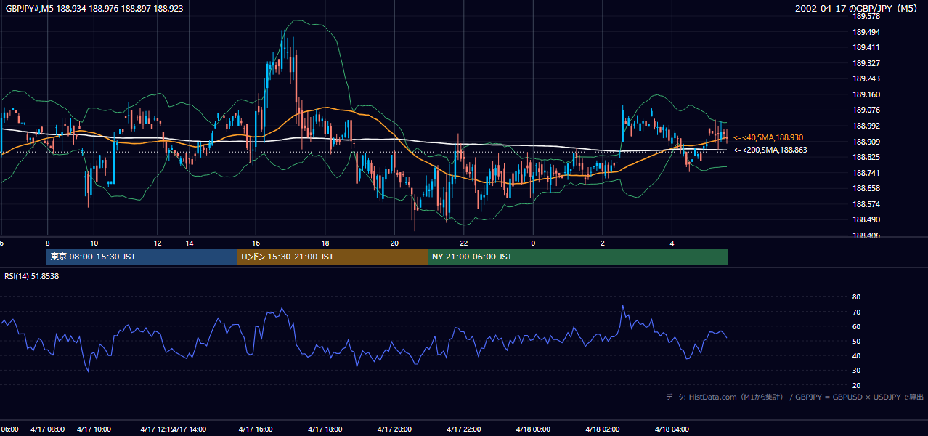
Task: Click hour label 12 under the price chart
Action: 158,243
